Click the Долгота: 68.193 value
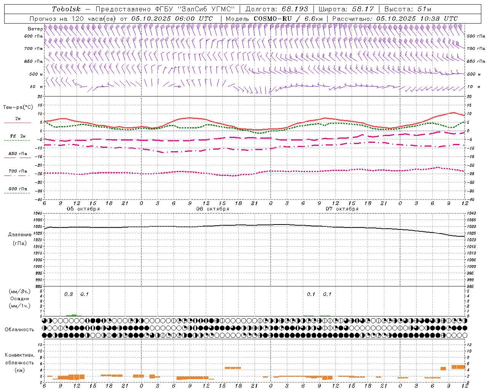 [277, 9]
